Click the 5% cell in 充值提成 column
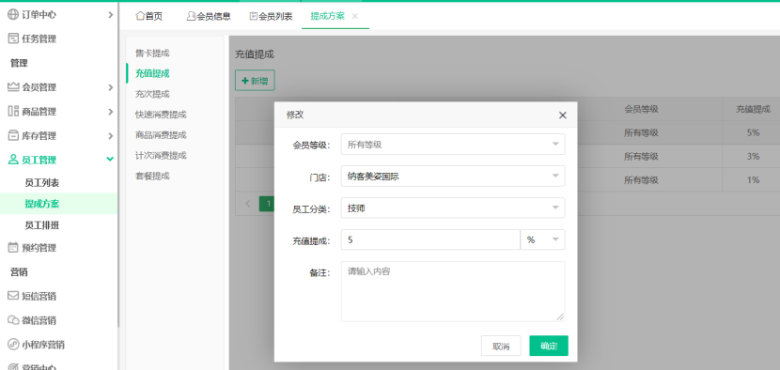Viewport: 780px width, 370px height. 753,132
